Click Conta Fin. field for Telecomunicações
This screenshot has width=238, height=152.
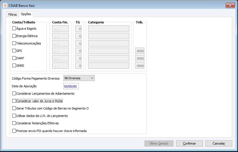[60, 43]
